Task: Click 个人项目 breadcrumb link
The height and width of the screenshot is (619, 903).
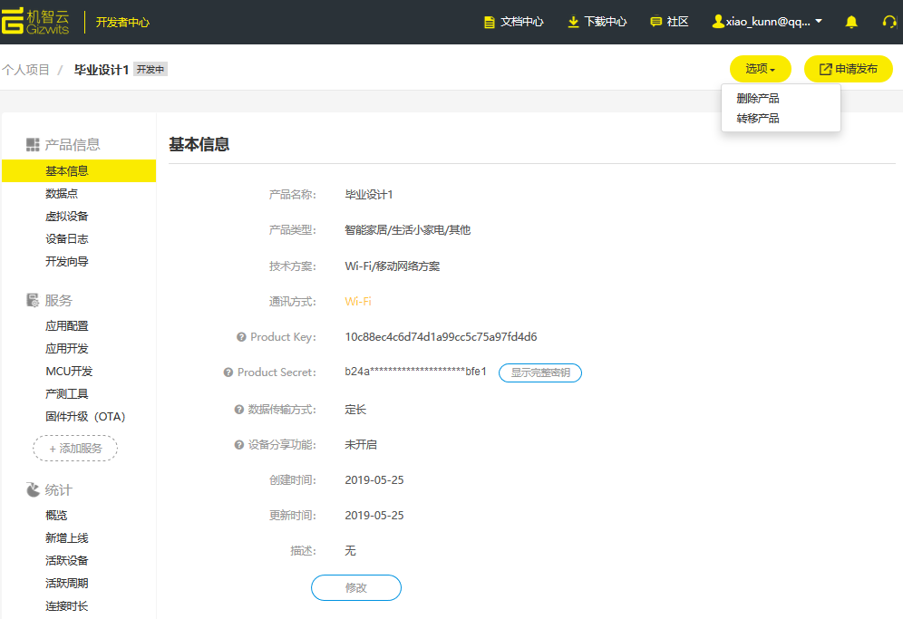Action: point(26,70)
